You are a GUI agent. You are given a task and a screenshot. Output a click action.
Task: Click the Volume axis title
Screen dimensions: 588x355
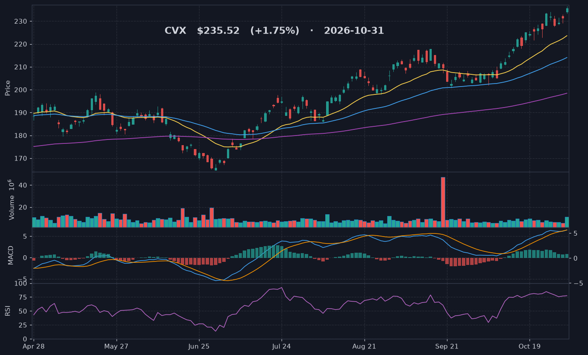click(11, 199)
